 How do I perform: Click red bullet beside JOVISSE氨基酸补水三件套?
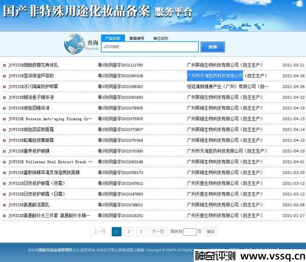point(4,216)
